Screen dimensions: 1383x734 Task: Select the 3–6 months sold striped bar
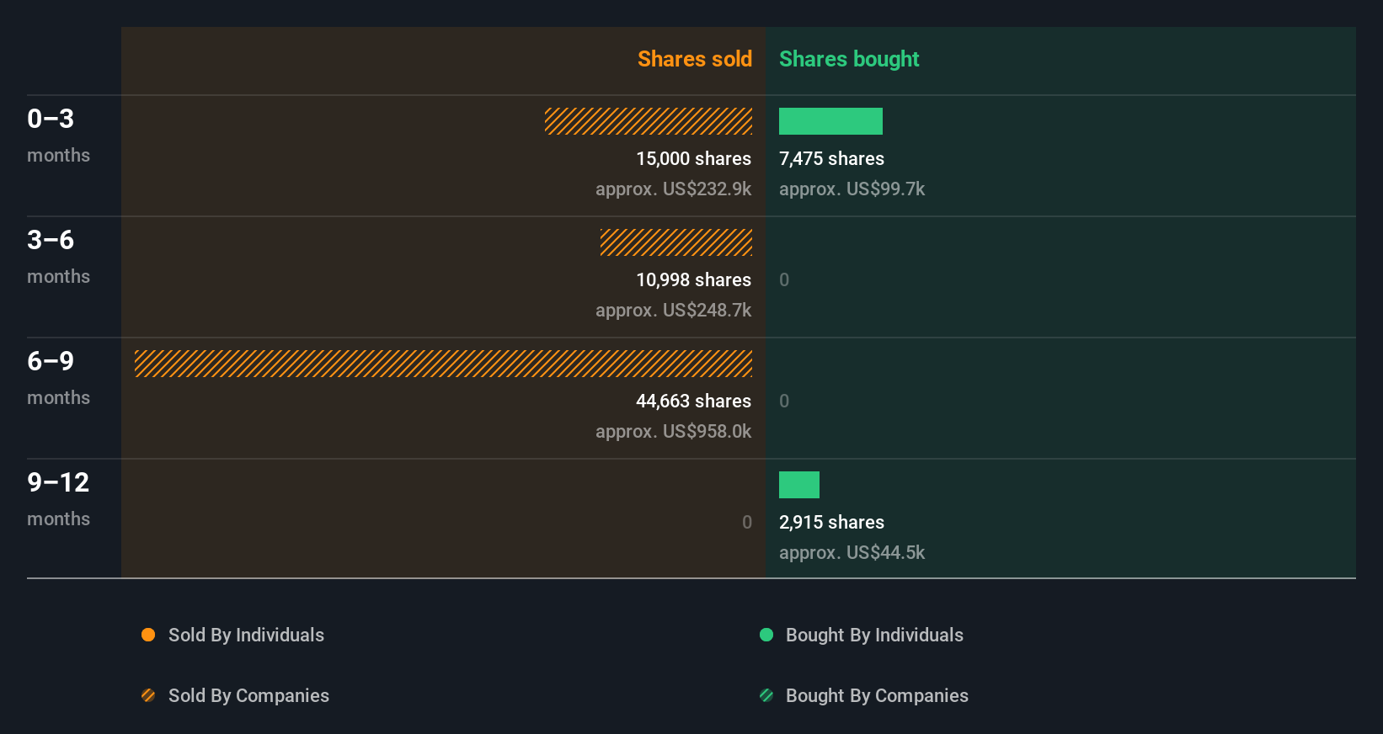[x=676, y=242]
